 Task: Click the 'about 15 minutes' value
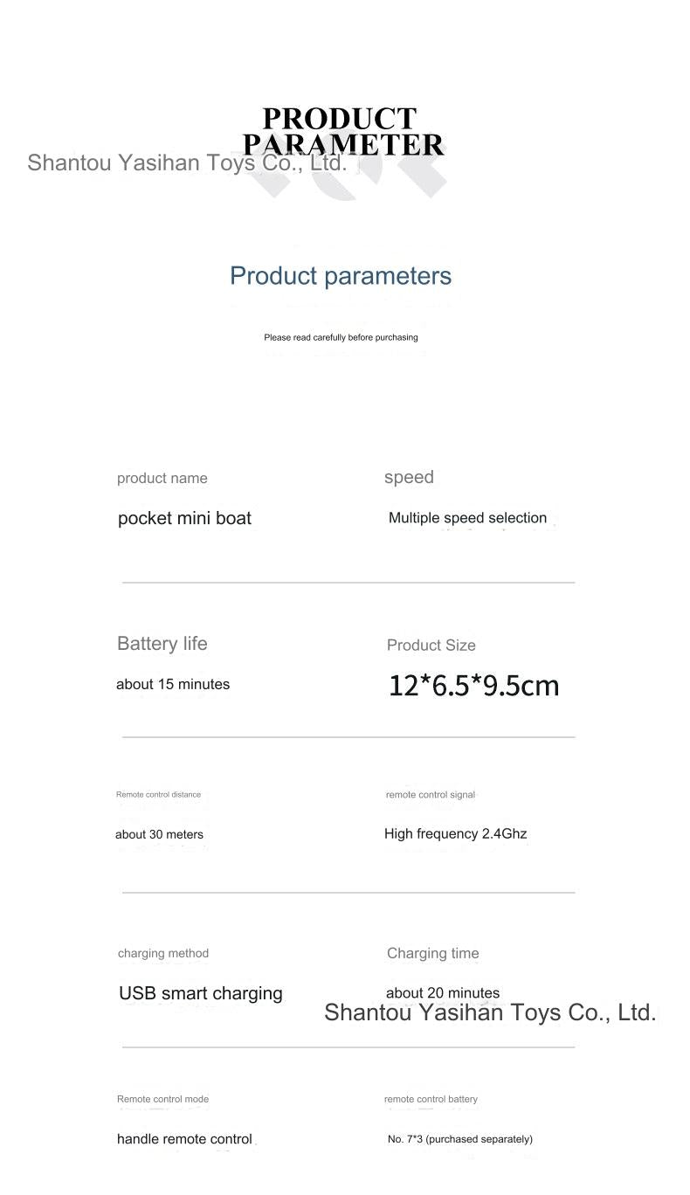coord(173,684)
